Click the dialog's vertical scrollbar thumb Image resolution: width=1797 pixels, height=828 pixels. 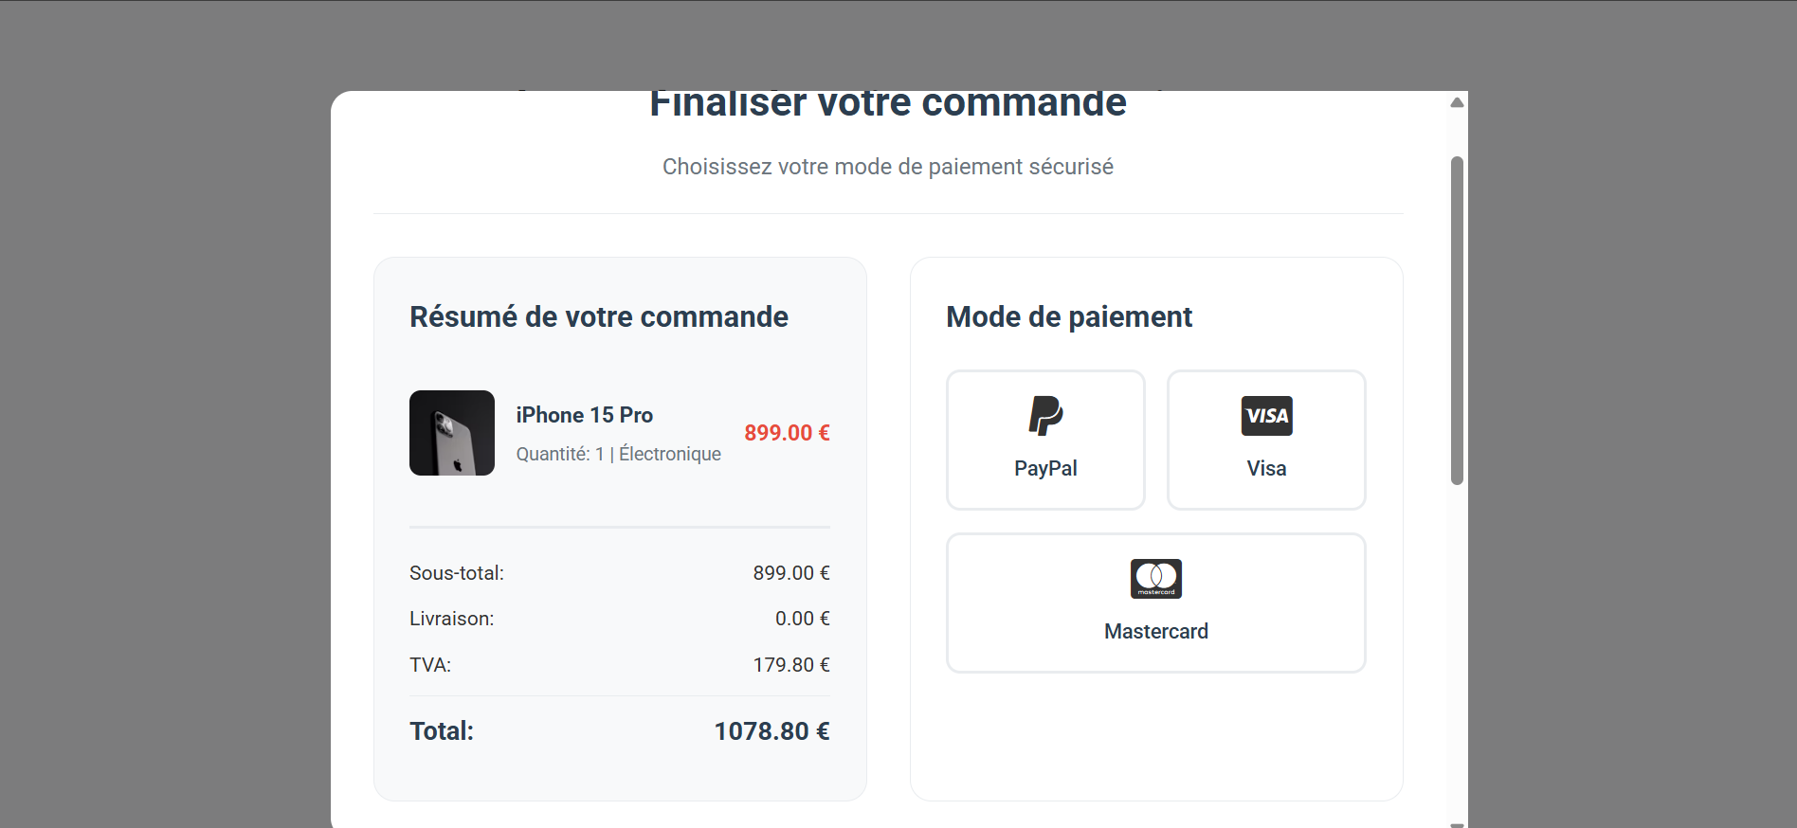(1457, 320)
